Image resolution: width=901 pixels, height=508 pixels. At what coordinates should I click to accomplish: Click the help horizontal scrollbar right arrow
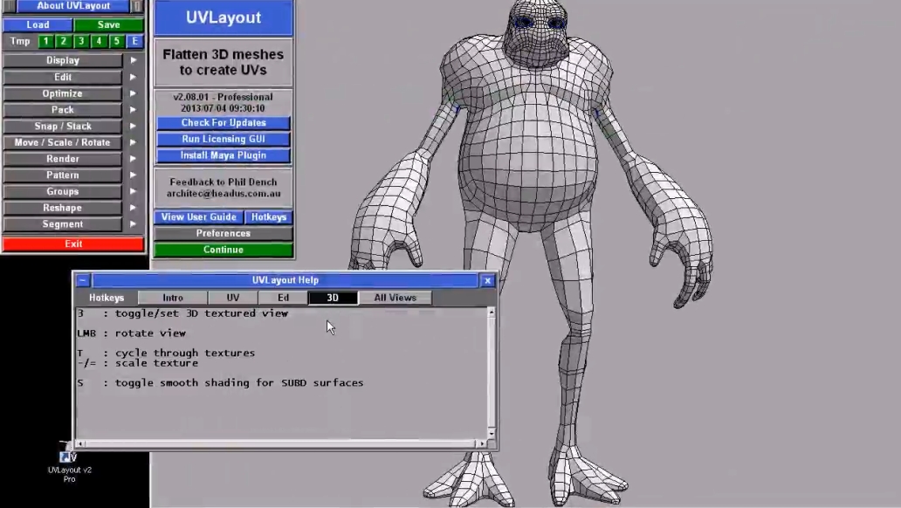coord(482,443)
